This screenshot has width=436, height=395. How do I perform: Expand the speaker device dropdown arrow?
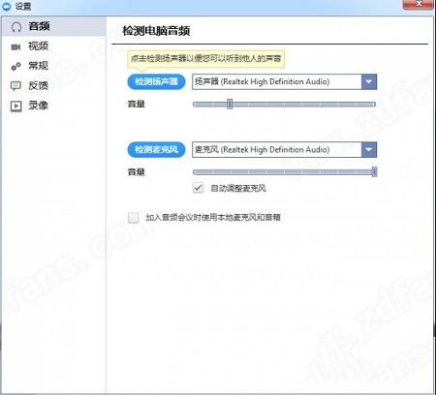[369, 81]
